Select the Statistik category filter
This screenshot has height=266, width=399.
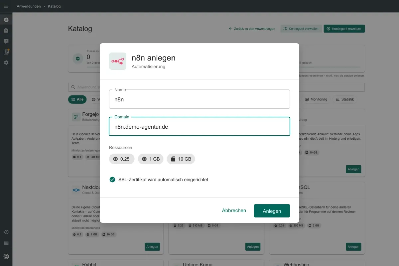click(345, 99)
